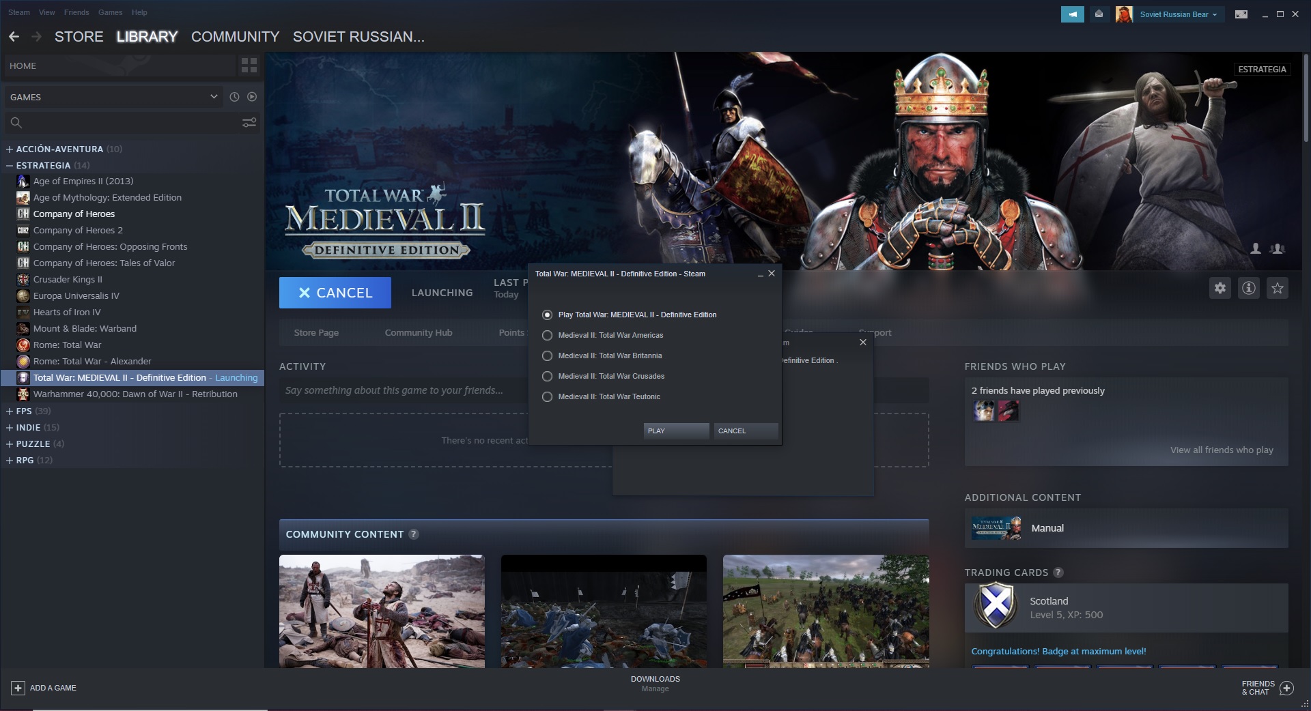1311x711 pixels.
Task: Expand the RPG collection
Action: point(10,460)
